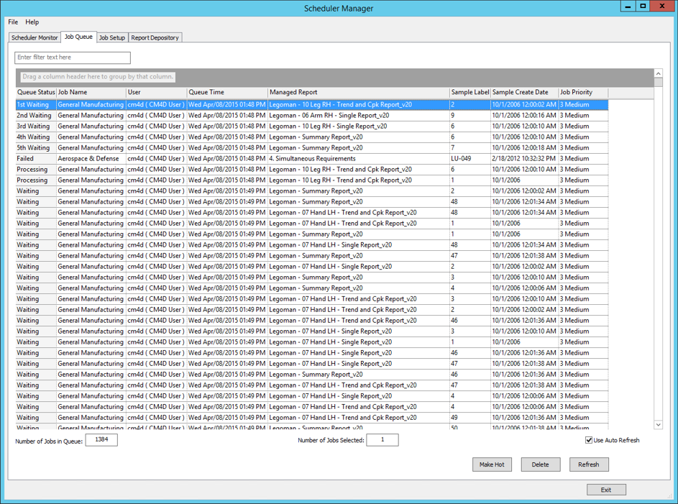Click the Number of Jobs Selected field
The width and height of the screenshot is (678, 504).
382,440
